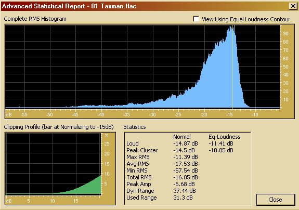This screenshot has width=299, height=210.
Task: Click the Complete RMS Histogram label
Action: pyautogui.click(x=35, y=19)
